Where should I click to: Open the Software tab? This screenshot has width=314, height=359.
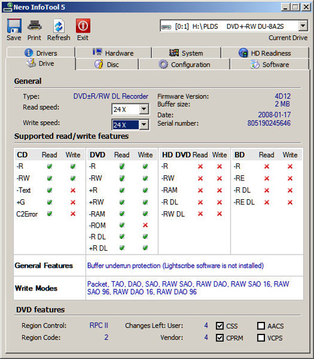click(x=269, y=64)
